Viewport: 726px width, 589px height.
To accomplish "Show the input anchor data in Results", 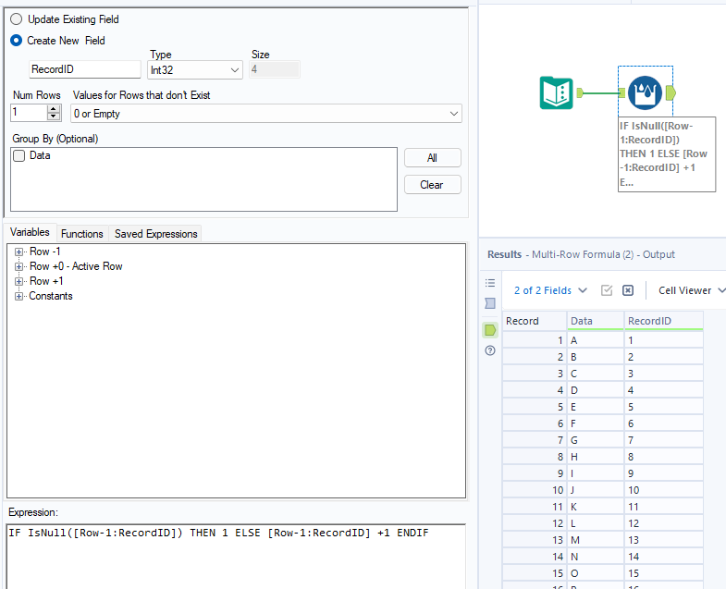I will pyautogui.click(x=490, y=303).
